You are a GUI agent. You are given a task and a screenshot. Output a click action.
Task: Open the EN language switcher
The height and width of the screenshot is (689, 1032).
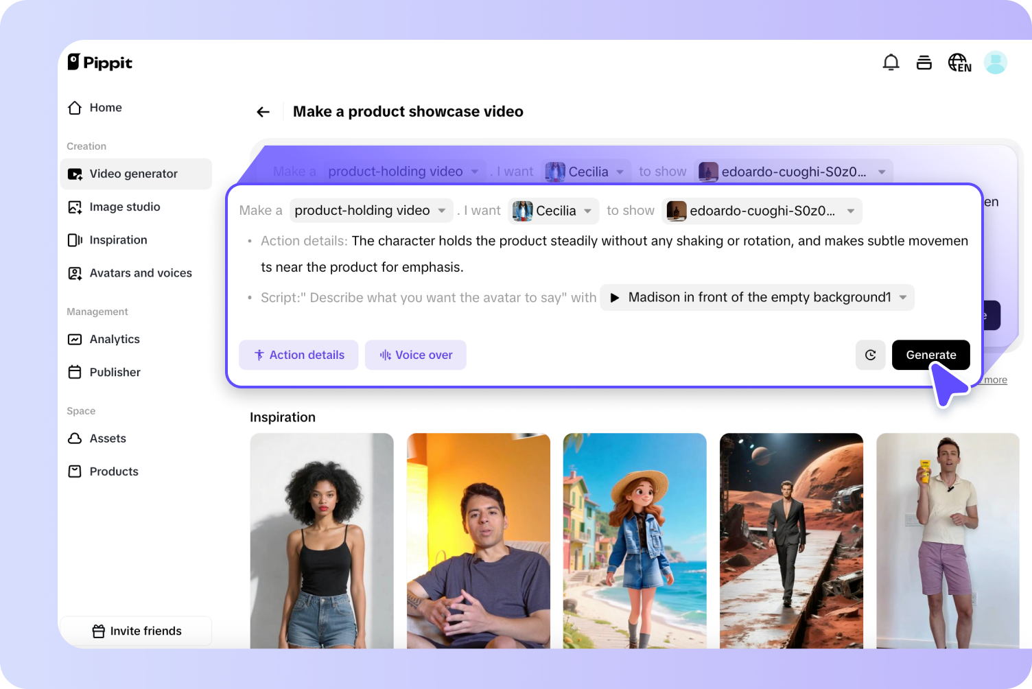point(959,62)
